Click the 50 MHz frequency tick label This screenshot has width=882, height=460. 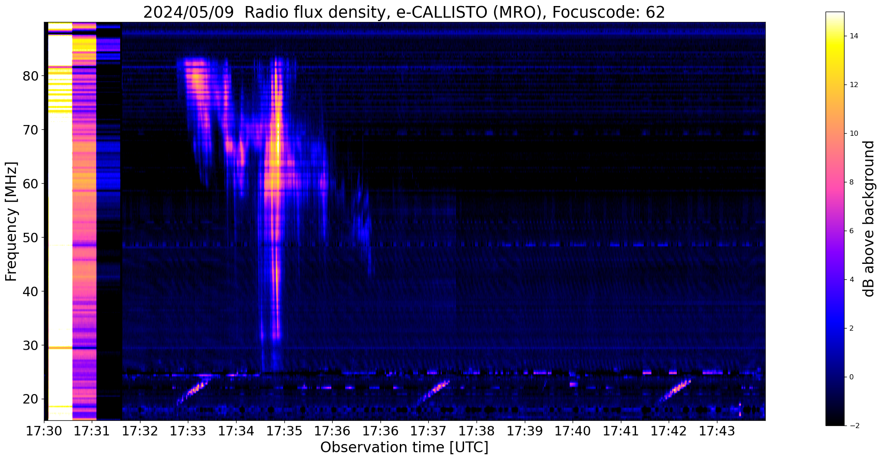[x=31, y=238]
